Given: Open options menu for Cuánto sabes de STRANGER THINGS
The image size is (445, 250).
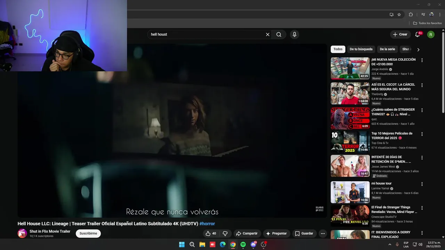Looking at the screenshot, I should point(422,110).
